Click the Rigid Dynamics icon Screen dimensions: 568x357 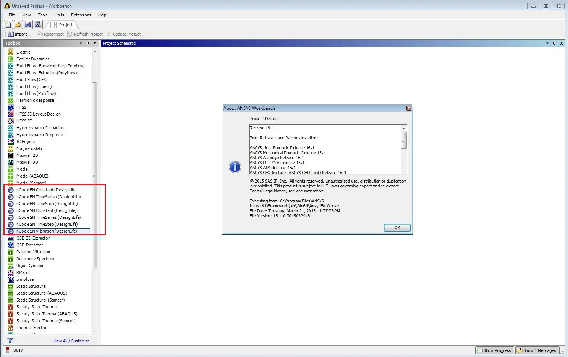pos(11,266)
